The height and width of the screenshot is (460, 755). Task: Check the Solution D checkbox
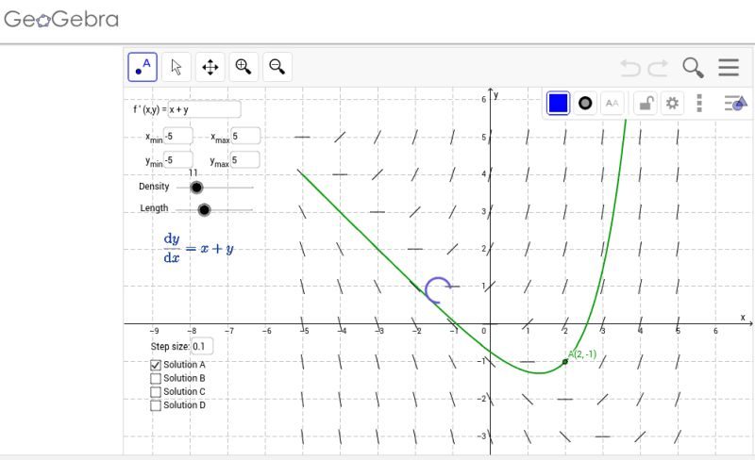[x=156, y=405]
